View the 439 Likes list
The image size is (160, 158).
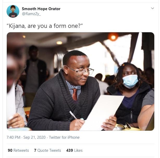pos(74,150)
